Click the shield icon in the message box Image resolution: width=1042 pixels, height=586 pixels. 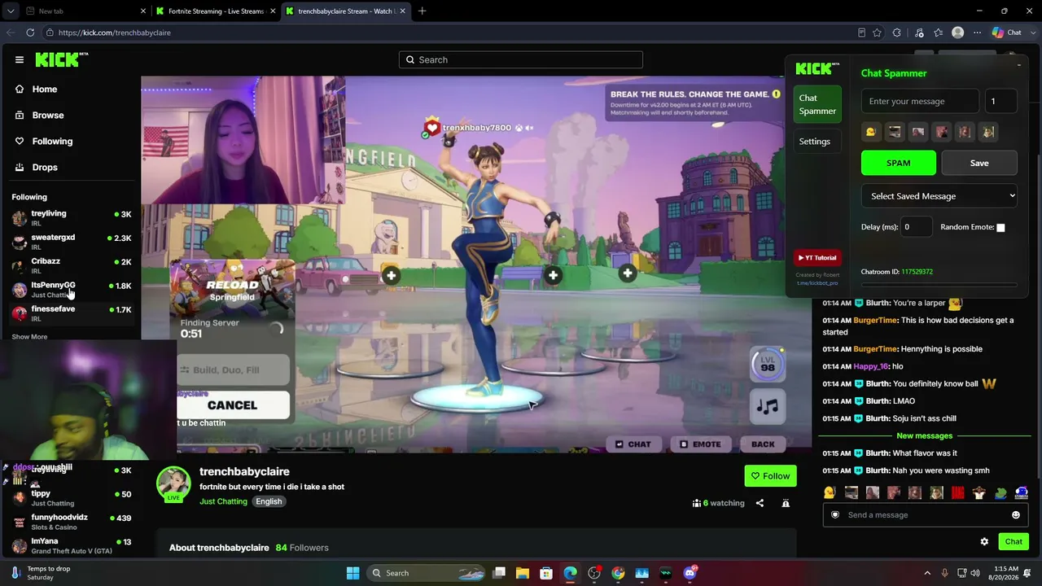(835, 514)
